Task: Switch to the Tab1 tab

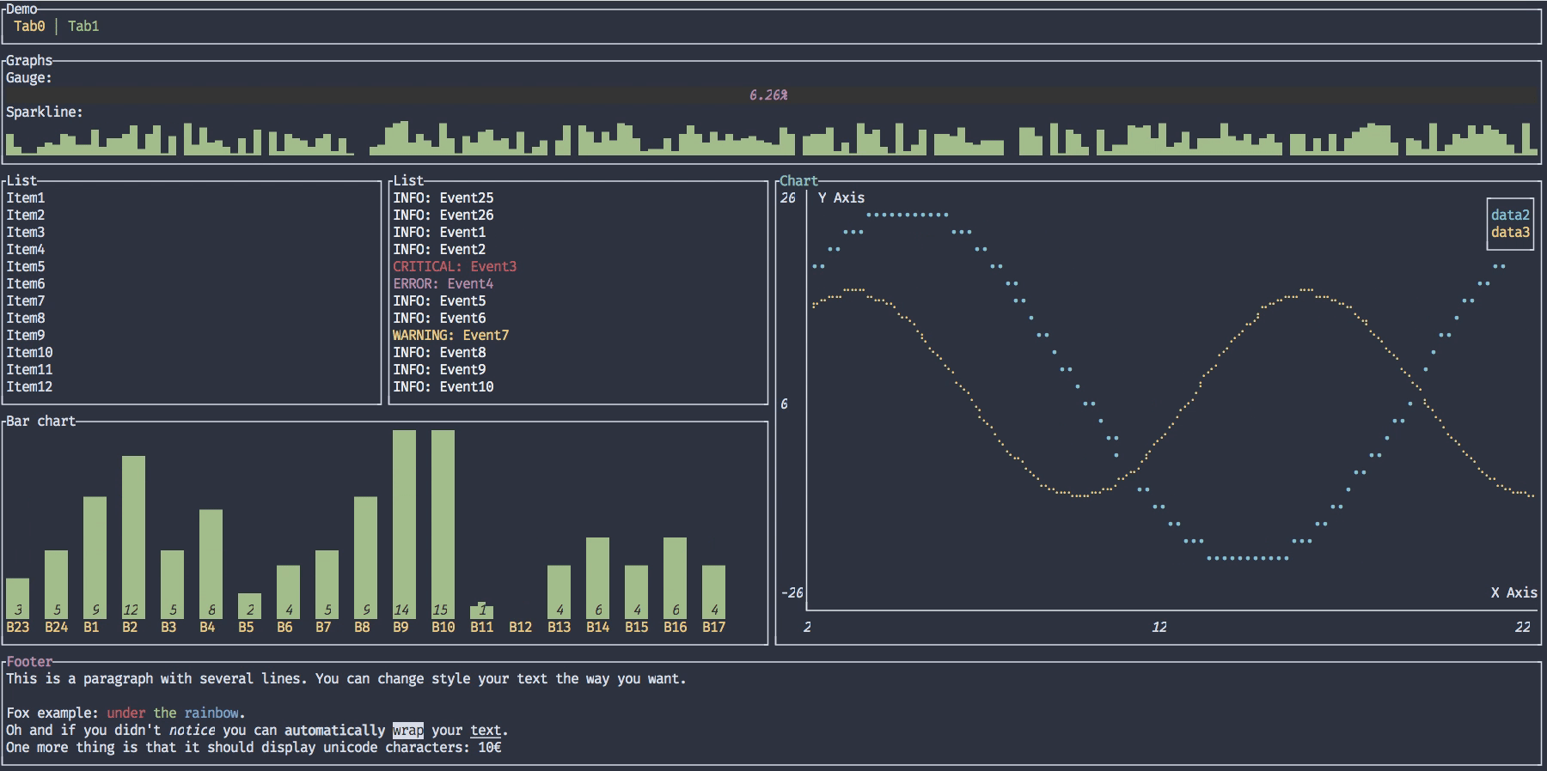Action: (83, 27)
